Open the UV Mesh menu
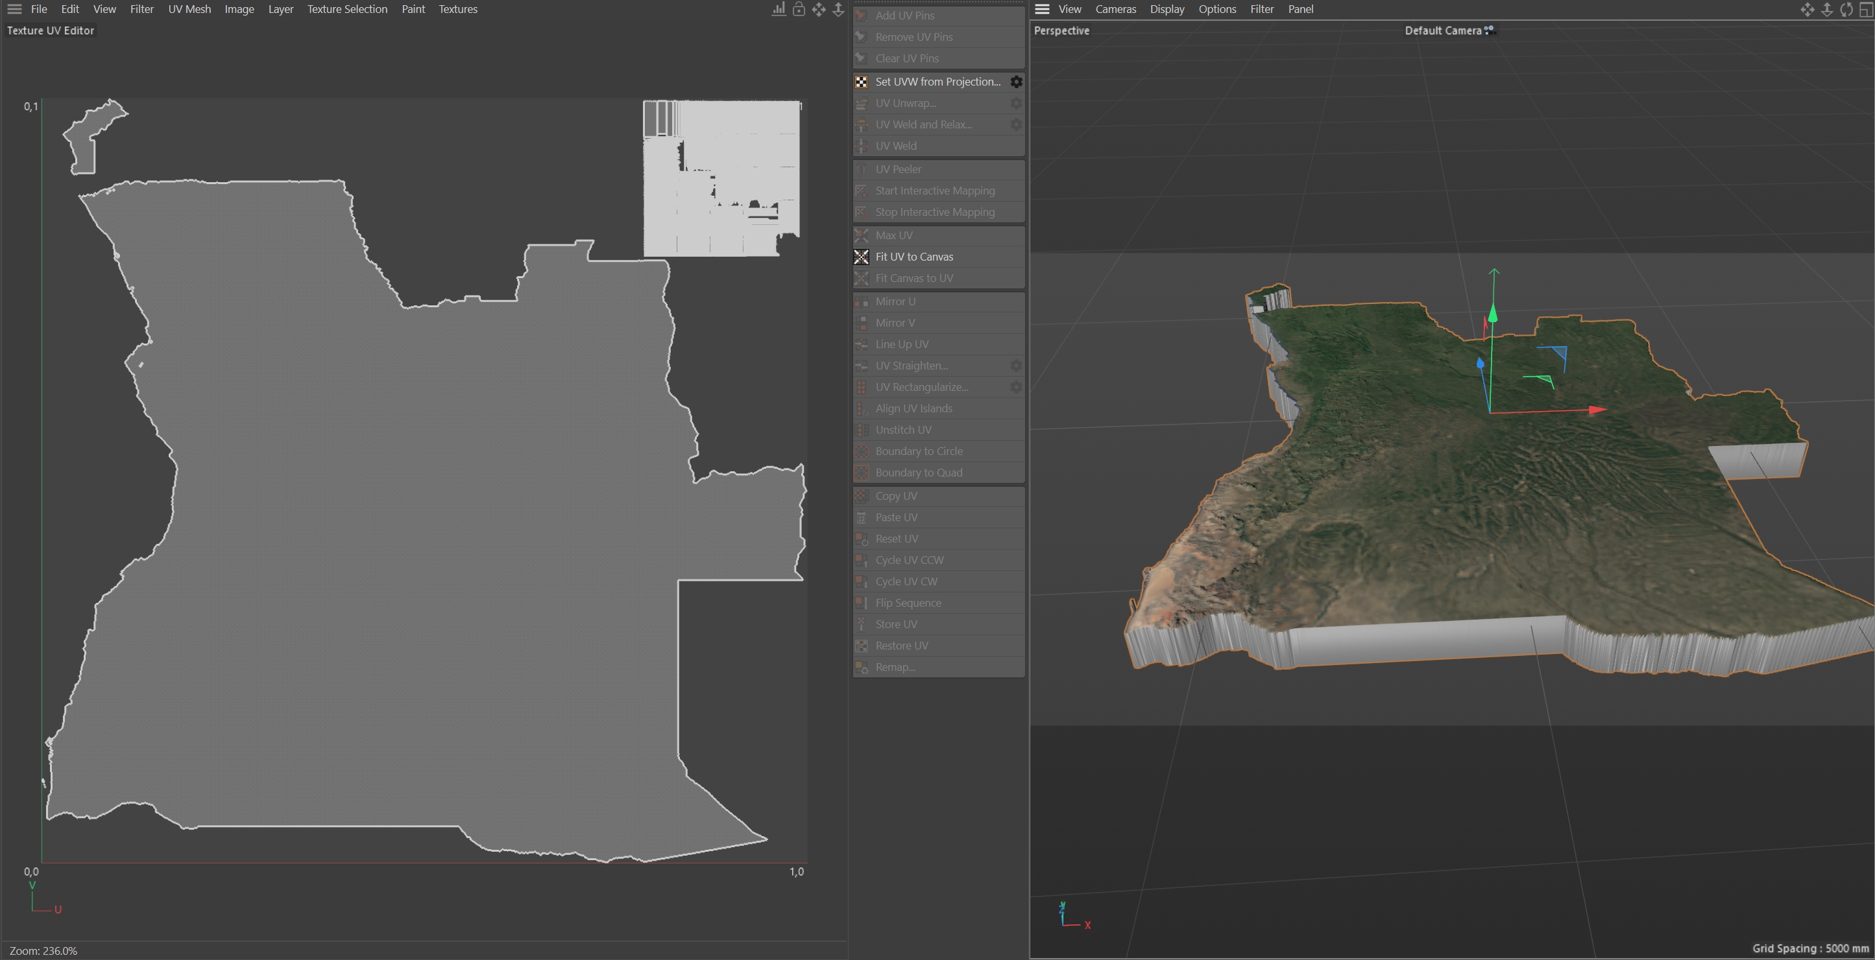This screenshot has width=1875, height=960. click(189, 10)
